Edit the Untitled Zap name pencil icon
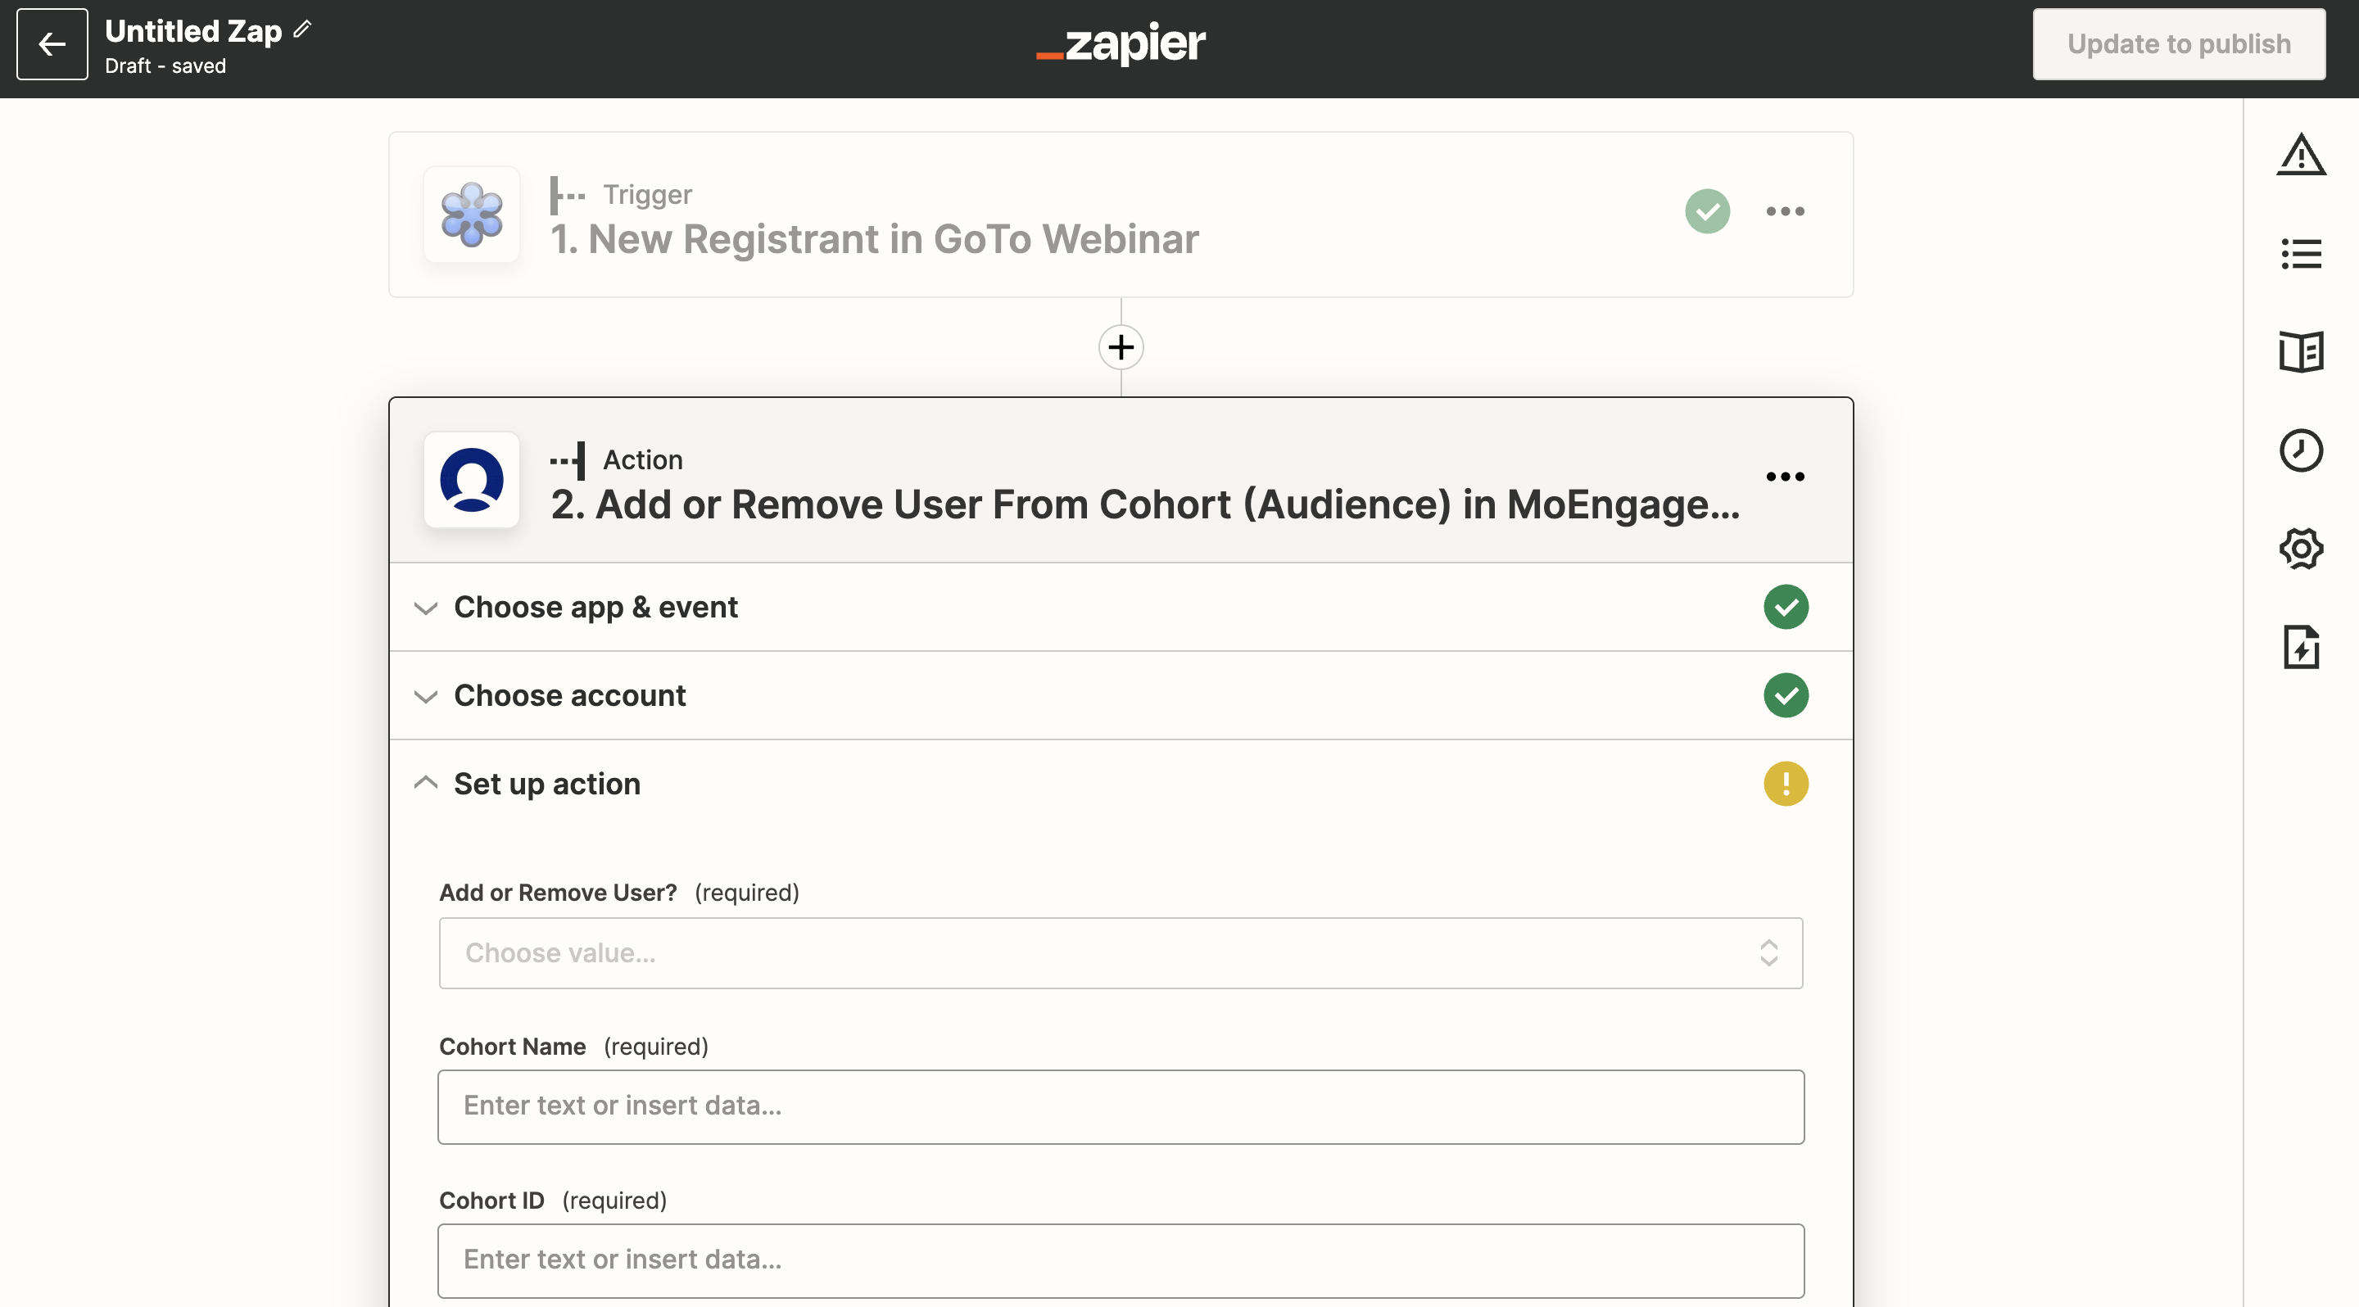The width and height of the screenshot is (2359, 1307). 302,30
